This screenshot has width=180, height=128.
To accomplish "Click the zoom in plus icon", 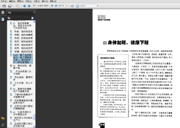I will pos(56,6).
